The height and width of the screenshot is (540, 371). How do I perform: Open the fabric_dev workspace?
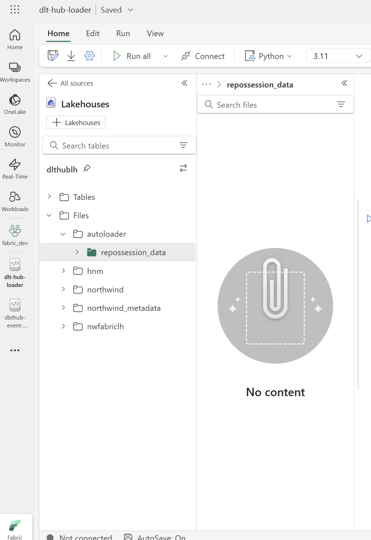(15, 234)
